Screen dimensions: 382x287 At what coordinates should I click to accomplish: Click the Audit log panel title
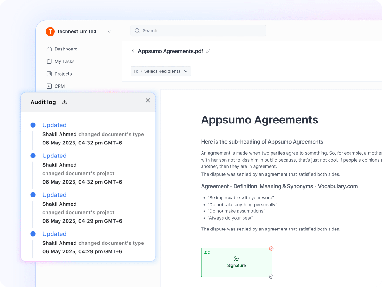point(43,102)
